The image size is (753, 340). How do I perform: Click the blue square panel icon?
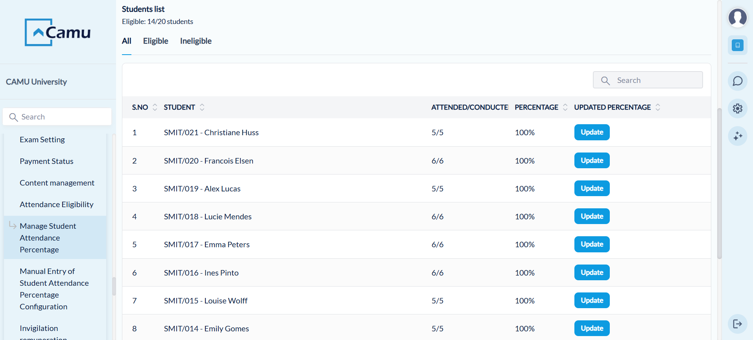[x=737, y=45]
